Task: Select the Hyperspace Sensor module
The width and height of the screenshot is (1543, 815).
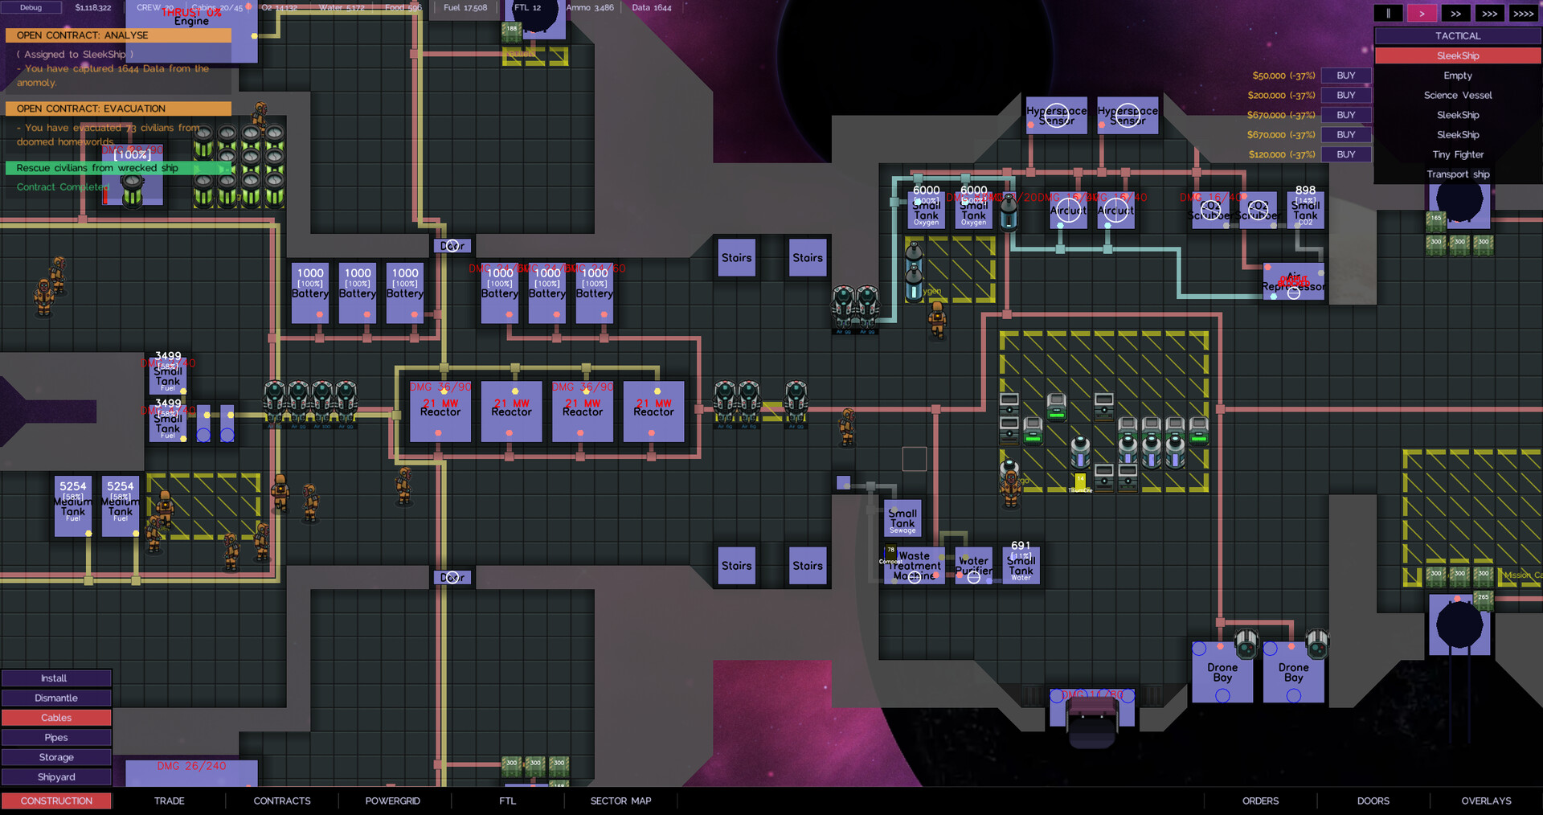Action: 1056,115
